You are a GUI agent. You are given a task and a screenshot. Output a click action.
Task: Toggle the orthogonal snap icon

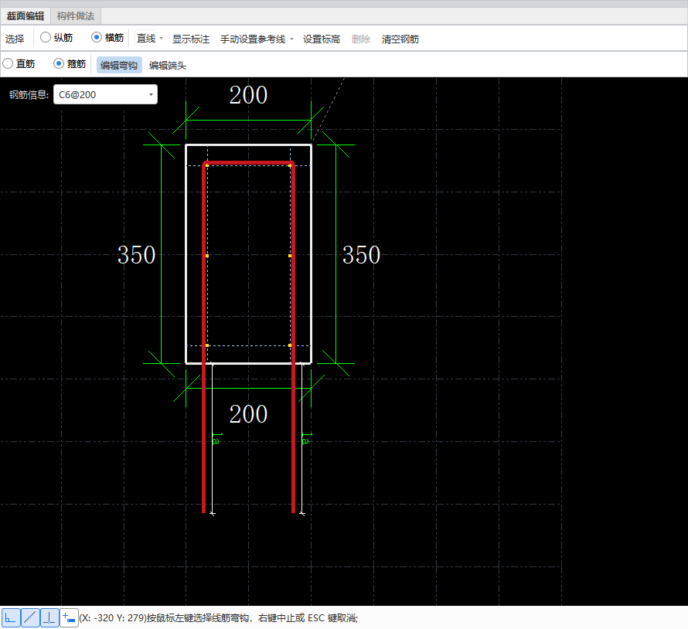click(x=11, y=618)
